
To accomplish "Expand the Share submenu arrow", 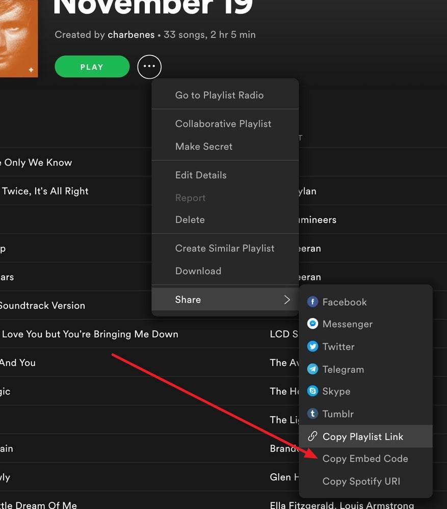I will [286, 299].
